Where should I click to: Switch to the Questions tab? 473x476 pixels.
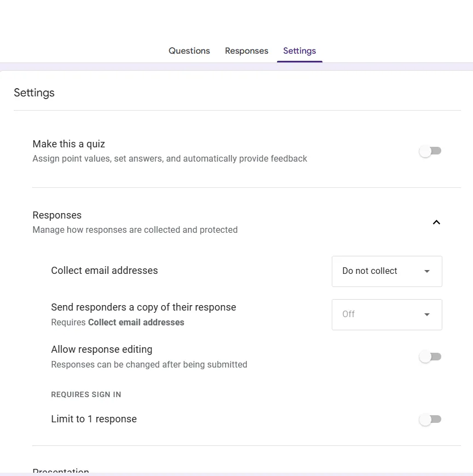click(189, 51)
